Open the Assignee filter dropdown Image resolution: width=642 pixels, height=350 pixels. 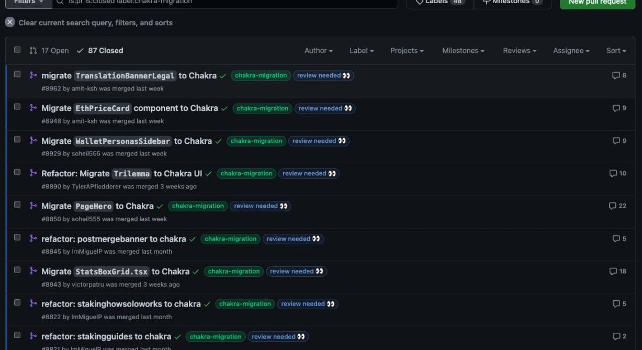pyautogui.click(x=571, y=51)
